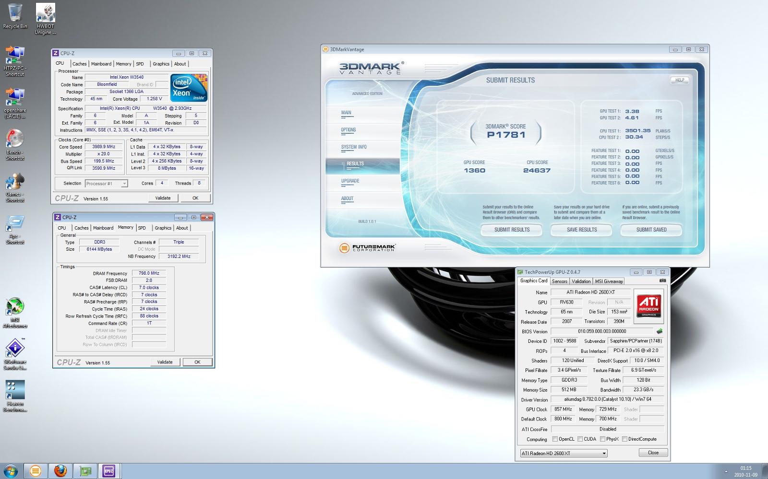Image resolution: width=768 pixels, height=479 pixels.
Task: Open SPD tab in lower CPU-Z window
Action: 142,228
